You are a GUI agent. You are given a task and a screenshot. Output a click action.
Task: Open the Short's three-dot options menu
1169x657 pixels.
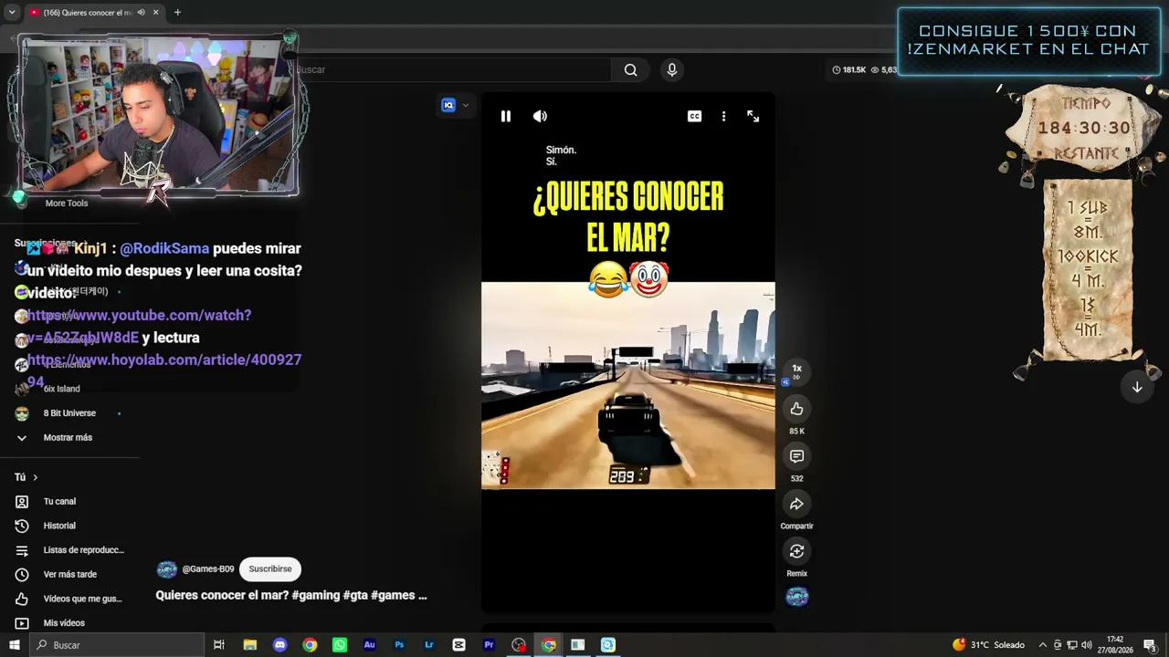click(723, 116)
